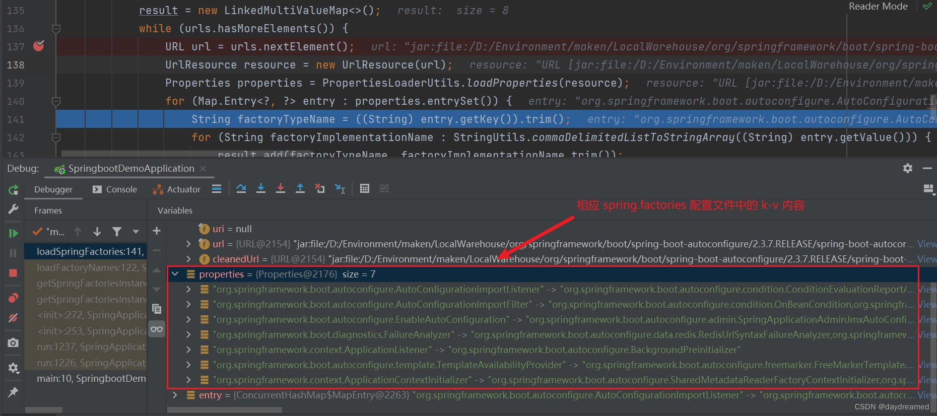
Task: Click the Step Out icon
Action: click(300, 189)
